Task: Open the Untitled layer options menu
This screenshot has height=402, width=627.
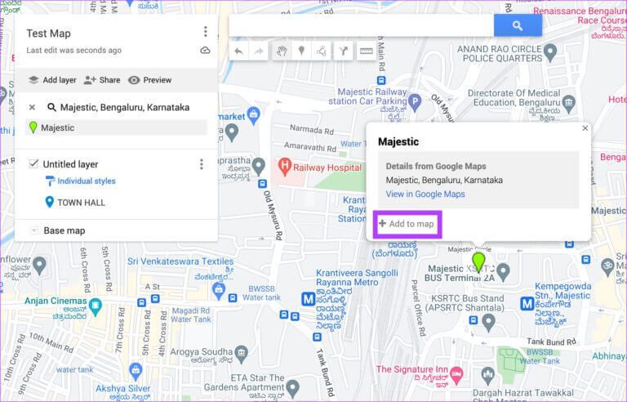Action: click(x=202, y=164)
